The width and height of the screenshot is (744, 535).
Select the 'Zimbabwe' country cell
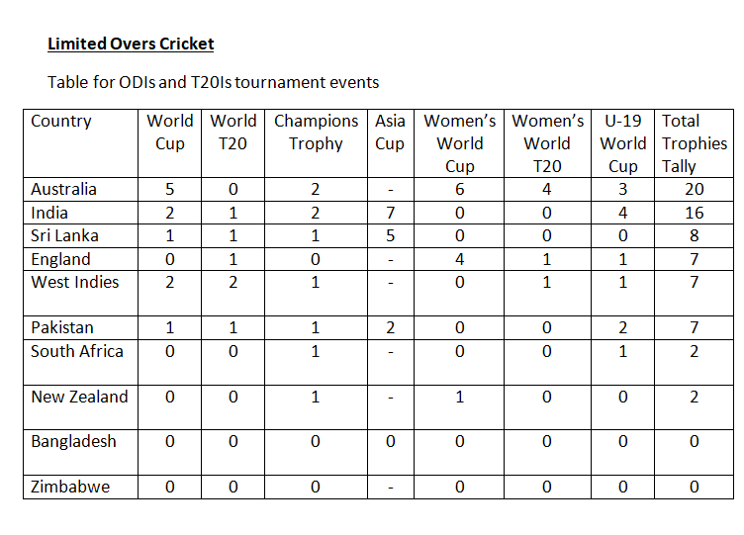tap(70, 487)
